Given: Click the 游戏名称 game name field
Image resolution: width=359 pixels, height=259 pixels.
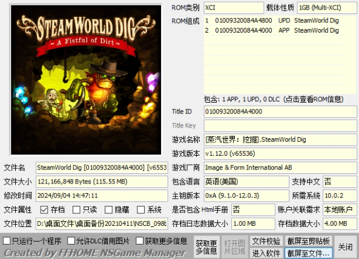Looking at the screenshot, I should (x=280, y=139).
